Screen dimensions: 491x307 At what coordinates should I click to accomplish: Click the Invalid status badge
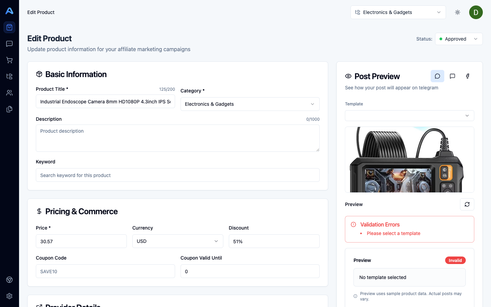click(x=455, y=260)
